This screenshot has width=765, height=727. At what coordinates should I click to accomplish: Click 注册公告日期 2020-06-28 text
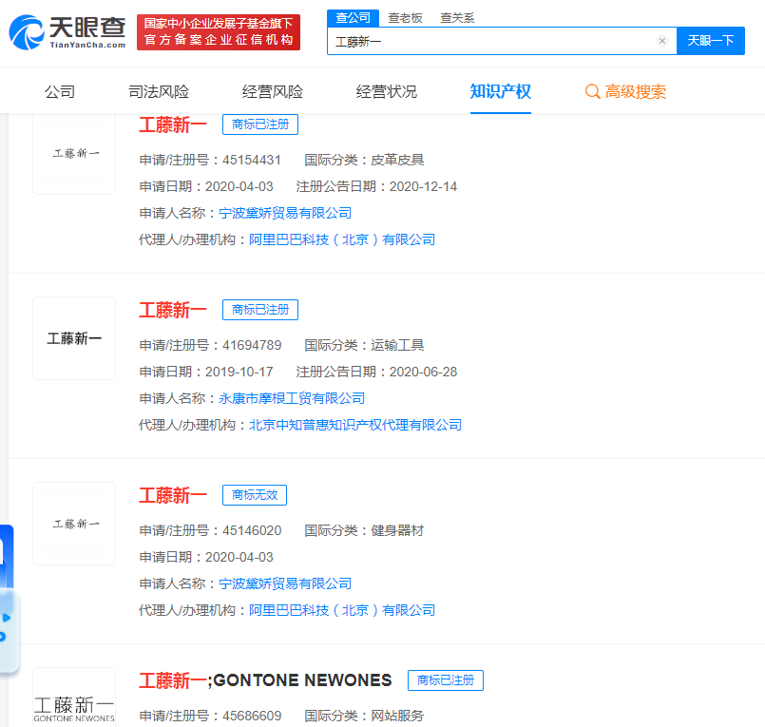(x=376, y=372)
